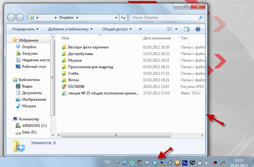
Task: Select the Фотки folder
Action: click(x=74, y=80)
